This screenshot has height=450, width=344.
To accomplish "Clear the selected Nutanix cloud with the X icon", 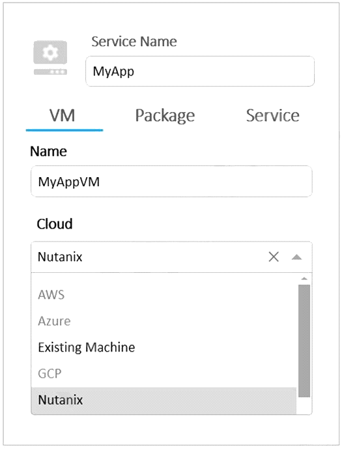I will tap(274, 257).
